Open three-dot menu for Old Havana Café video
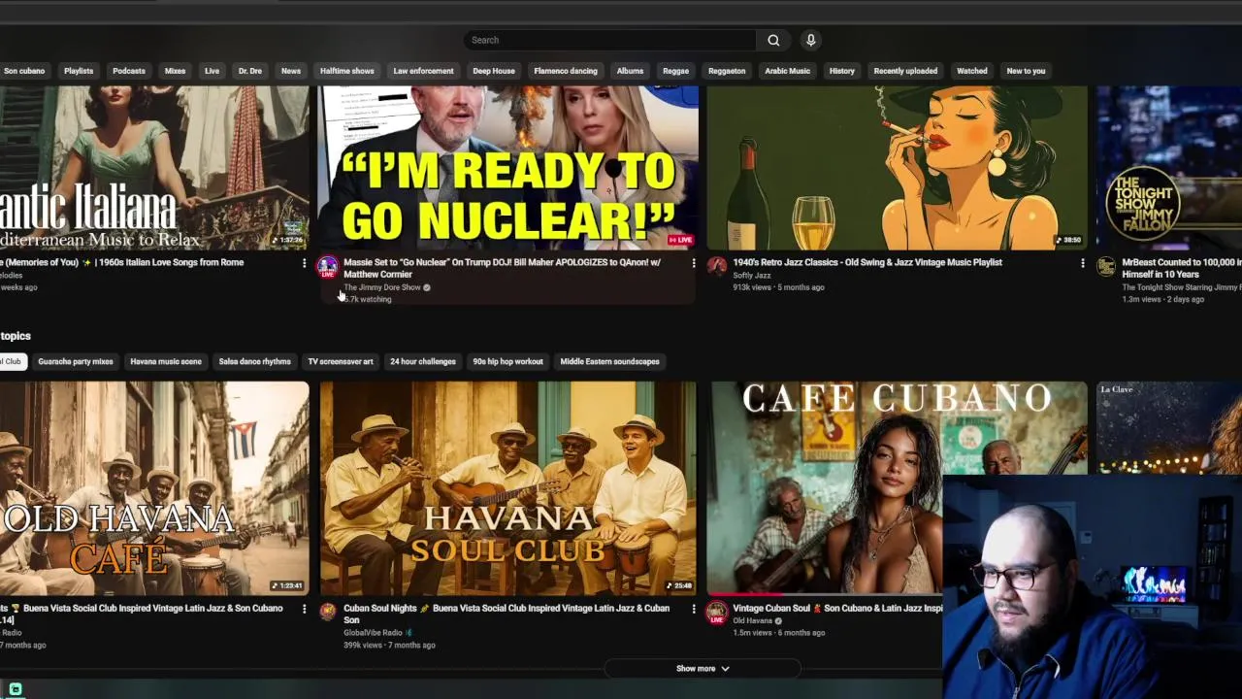 [304, 609]
